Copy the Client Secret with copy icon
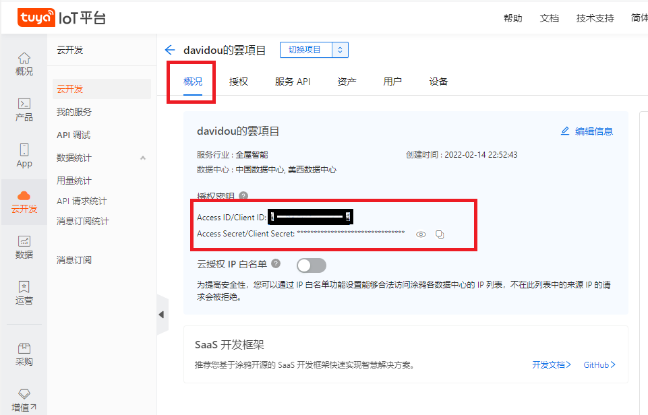648x415 pixels. coord(440,234)
